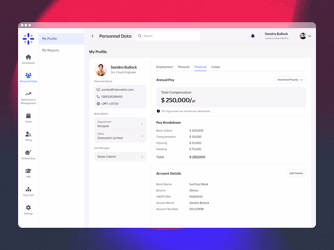
Task: Open the Download Payslip dropdown
Action: (290, 80)
